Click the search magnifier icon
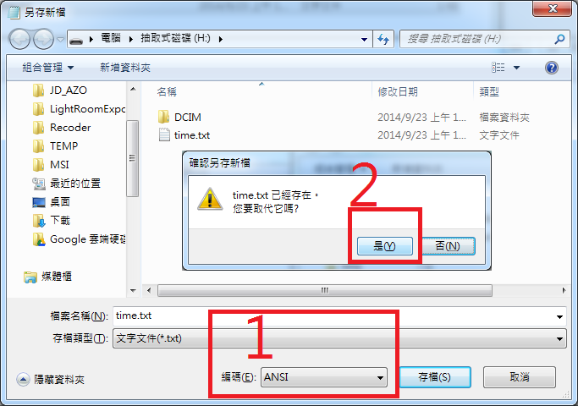 (x=559, y=39)
